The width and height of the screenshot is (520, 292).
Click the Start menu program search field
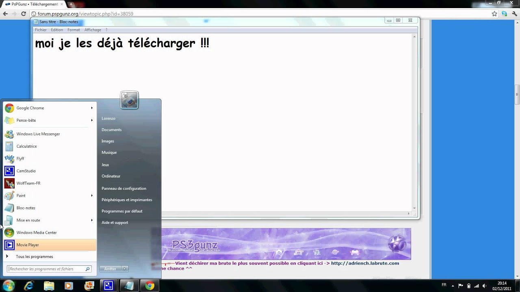pyautogui.click(x=49, y=269)
